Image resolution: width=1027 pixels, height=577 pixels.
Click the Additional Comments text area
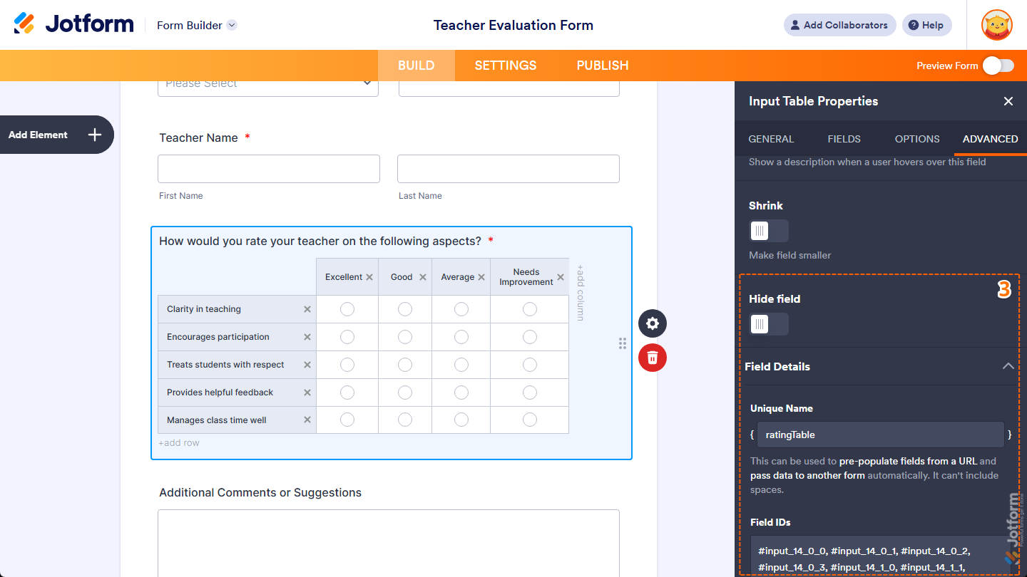389,543
